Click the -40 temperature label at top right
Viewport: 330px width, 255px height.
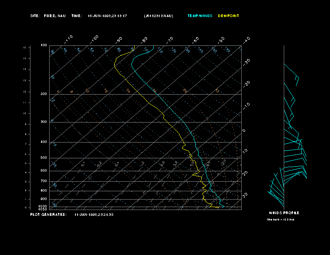(246, 40)
